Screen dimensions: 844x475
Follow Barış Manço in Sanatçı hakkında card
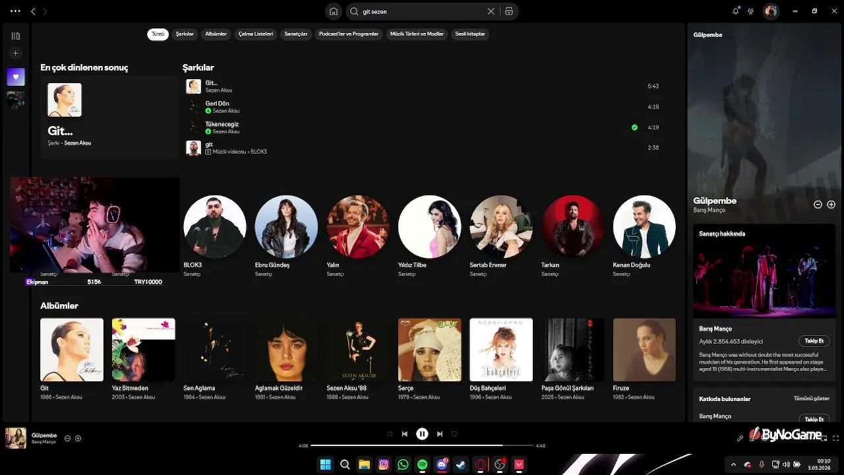click(x=814, y=341)
